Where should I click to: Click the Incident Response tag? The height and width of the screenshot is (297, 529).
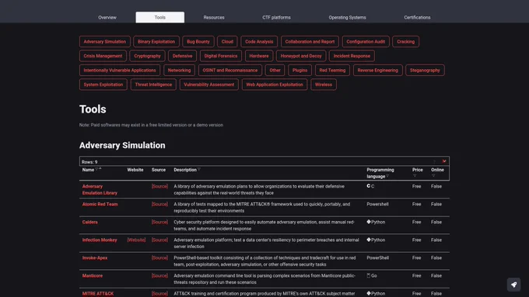[352, 56]
